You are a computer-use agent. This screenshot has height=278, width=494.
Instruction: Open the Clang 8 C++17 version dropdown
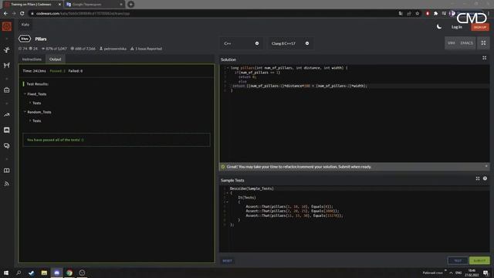pyautogui.click(x=290, y=43)
